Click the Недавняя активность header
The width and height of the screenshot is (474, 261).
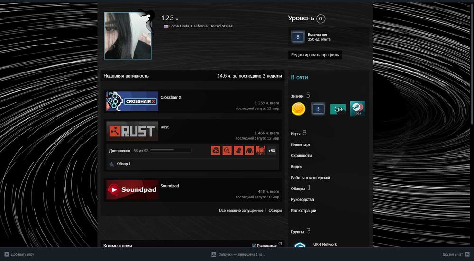[126, 76]
